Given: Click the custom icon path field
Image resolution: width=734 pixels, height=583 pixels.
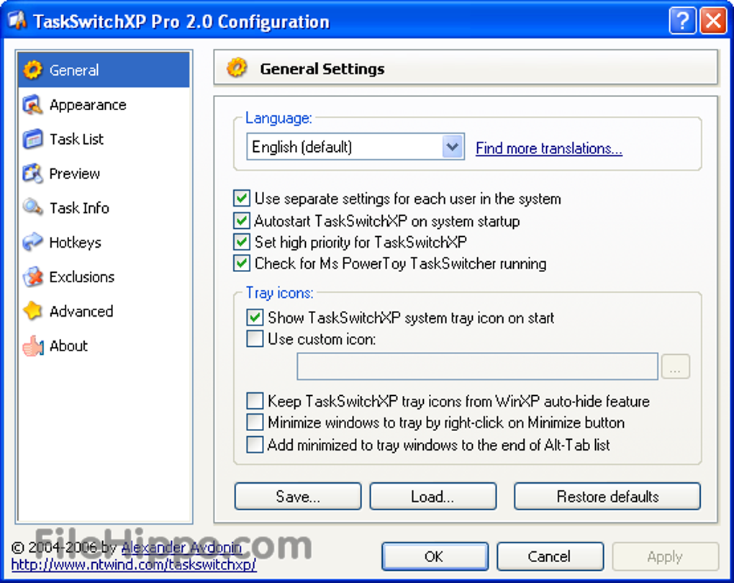Looking at the screenshot, I should point(477,366).
